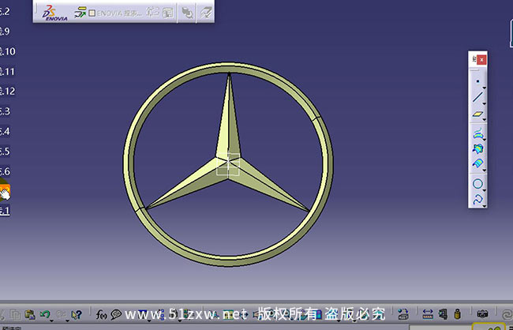
Task: Expand the Point tool flyout arrow
Action: point(485,88)
